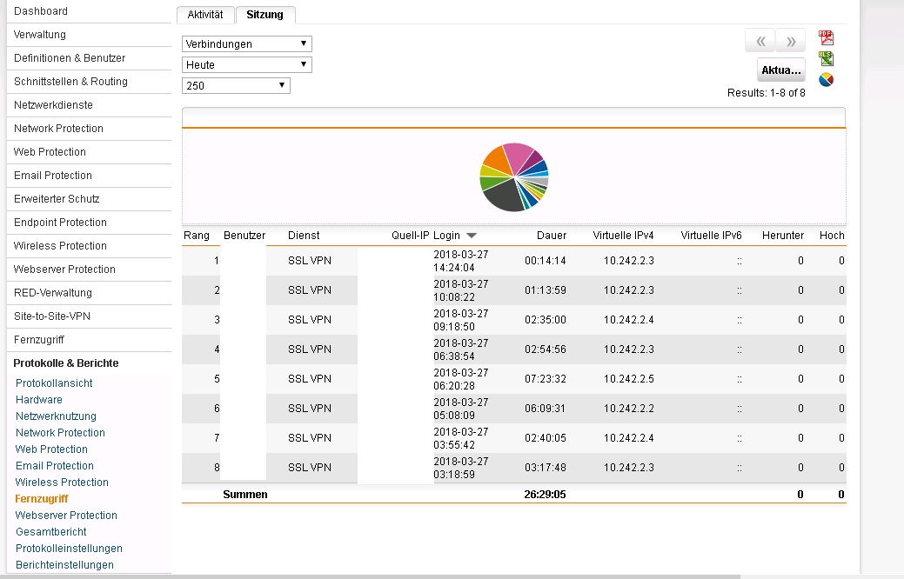Select duration 00:14:14 cell
904x579 pixels.
coord(546,261)
